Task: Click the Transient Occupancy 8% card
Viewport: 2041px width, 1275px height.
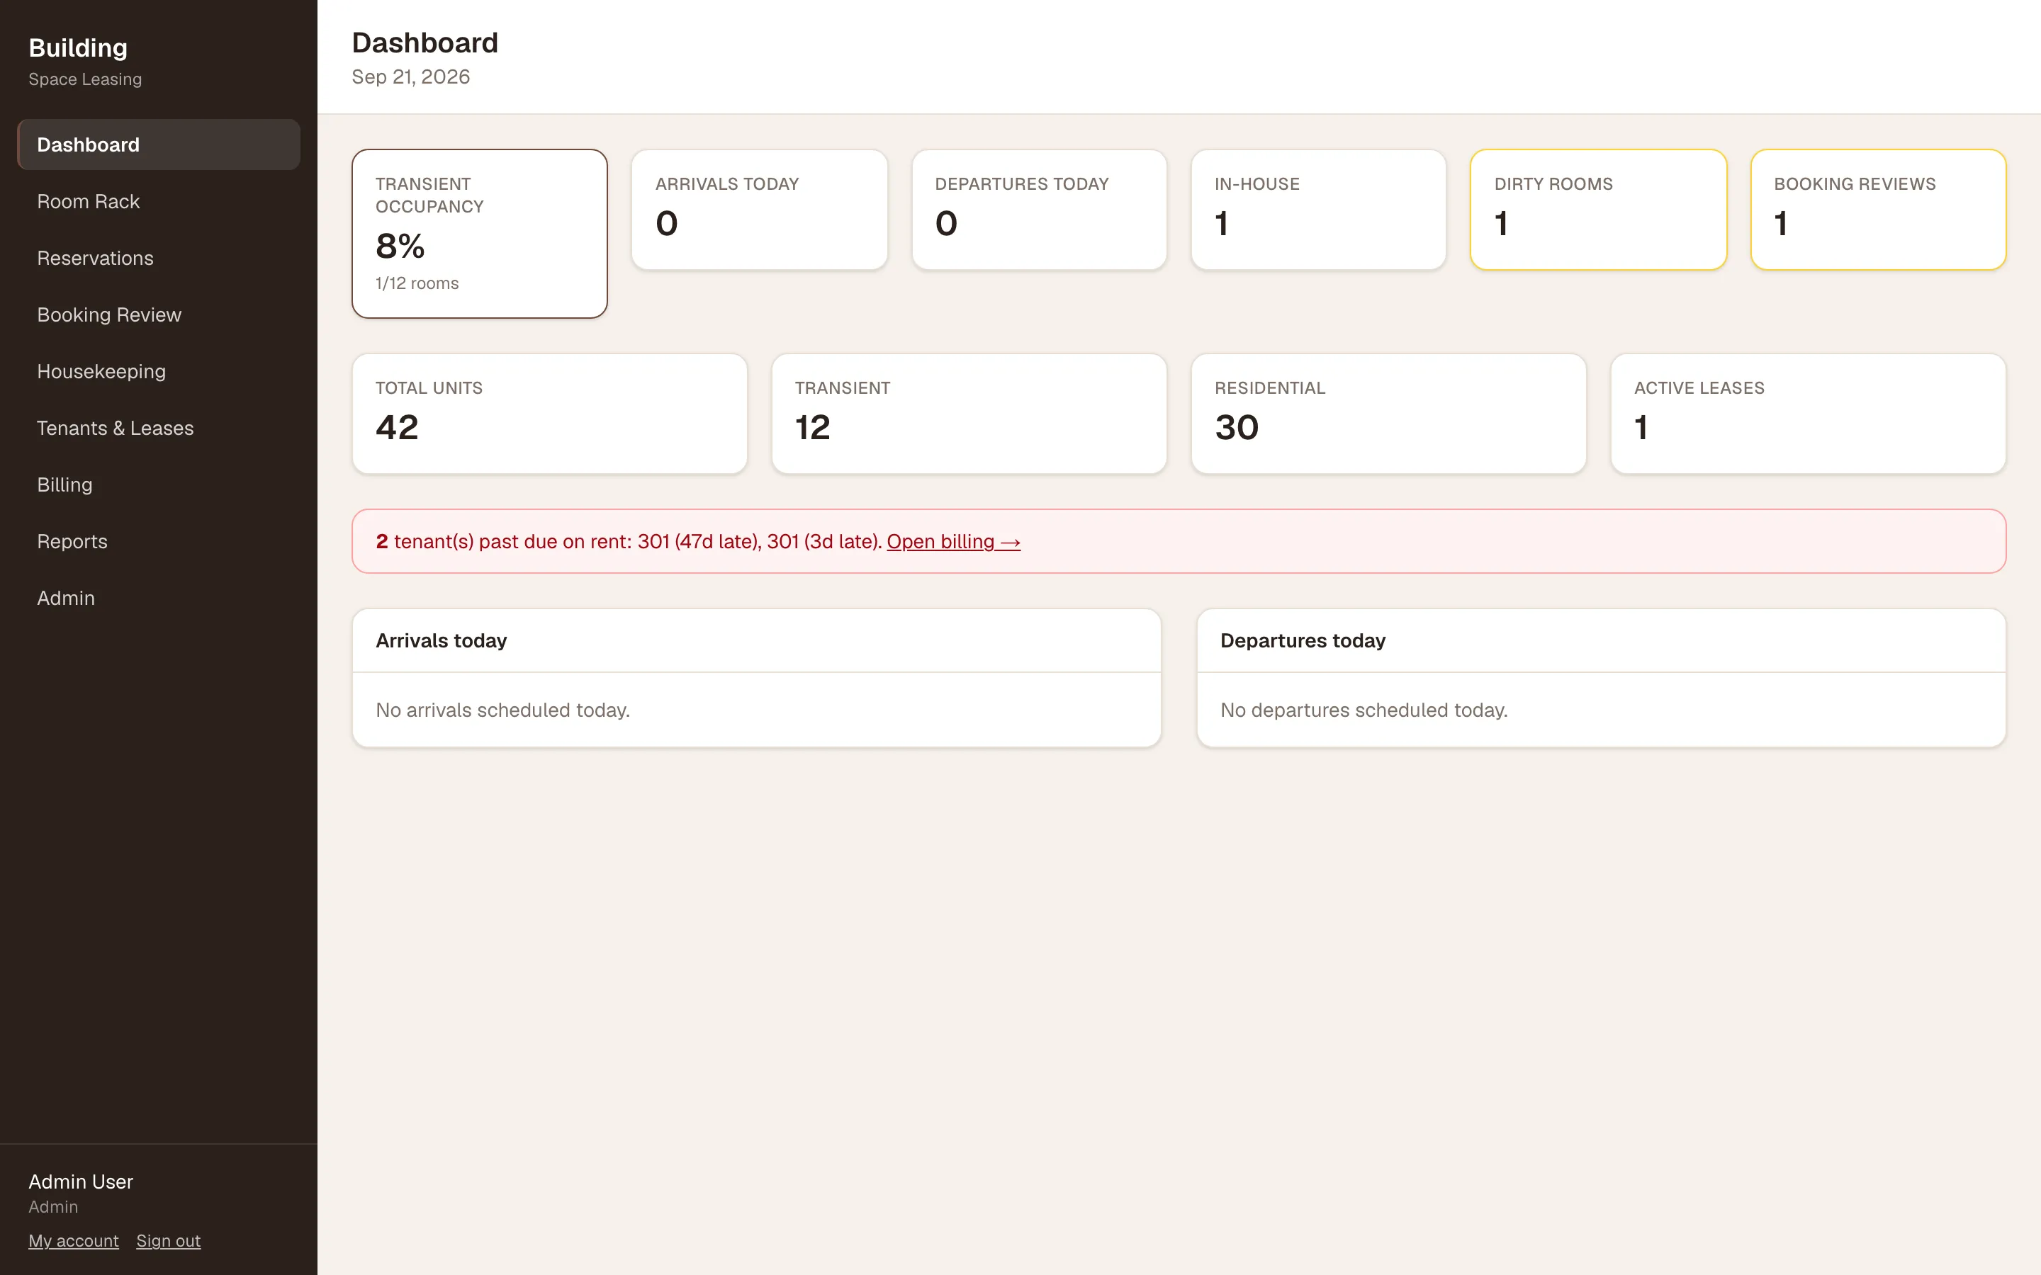Action: [x=479, y=234]
